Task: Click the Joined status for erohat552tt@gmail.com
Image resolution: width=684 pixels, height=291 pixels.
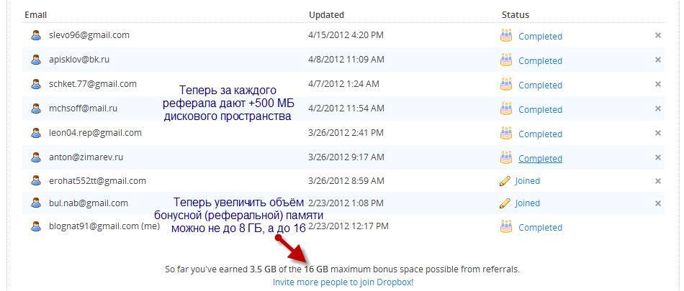Action: point(528,181)
